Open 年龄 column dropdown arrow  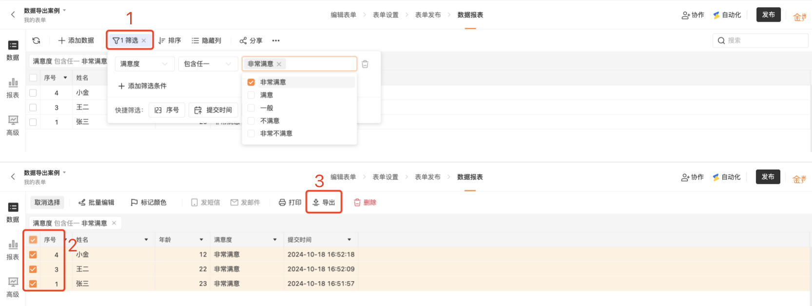click(201, 240)
